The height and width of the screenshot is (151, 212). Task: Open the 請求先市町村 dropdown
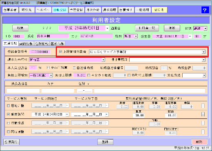[x=103, y=60]
